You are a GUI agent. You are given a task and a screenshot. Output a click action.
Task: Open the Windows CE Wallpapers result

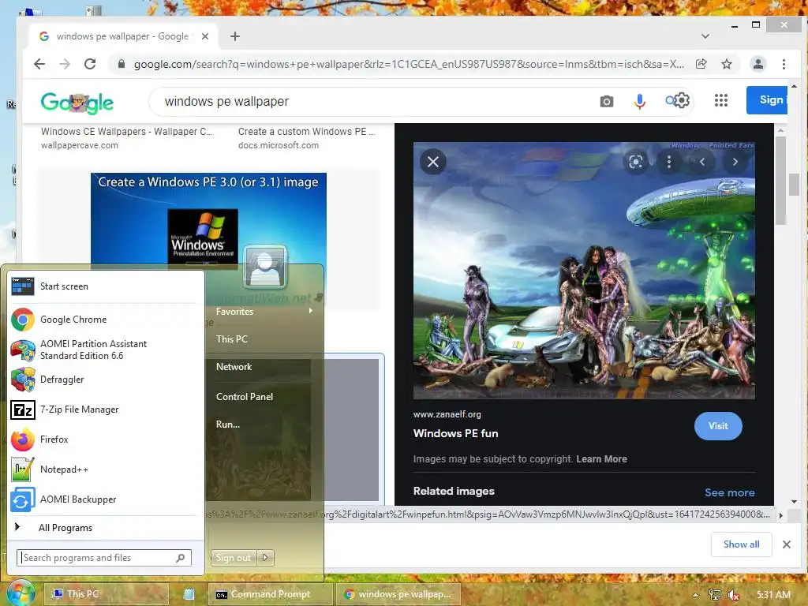(x=126, y=132)
